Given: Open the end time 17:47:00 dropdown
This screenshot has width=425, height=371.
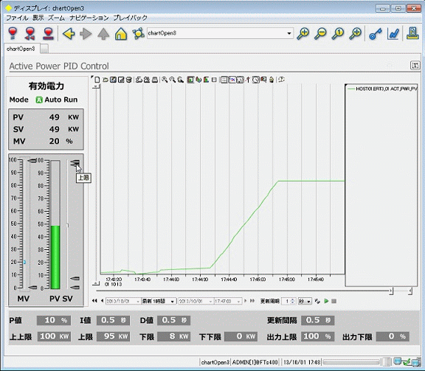Looking at the screenshot, I should (238, 301).
